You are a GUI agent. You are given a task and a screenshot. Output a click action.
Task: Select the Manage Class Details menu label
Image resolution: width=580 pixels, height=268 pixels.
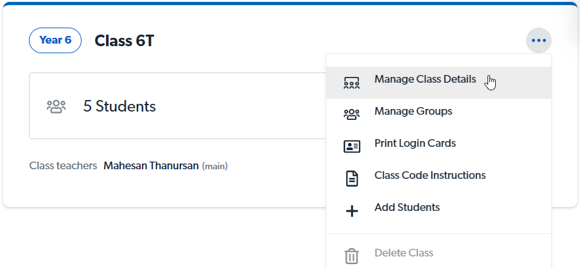coord(425,80)
